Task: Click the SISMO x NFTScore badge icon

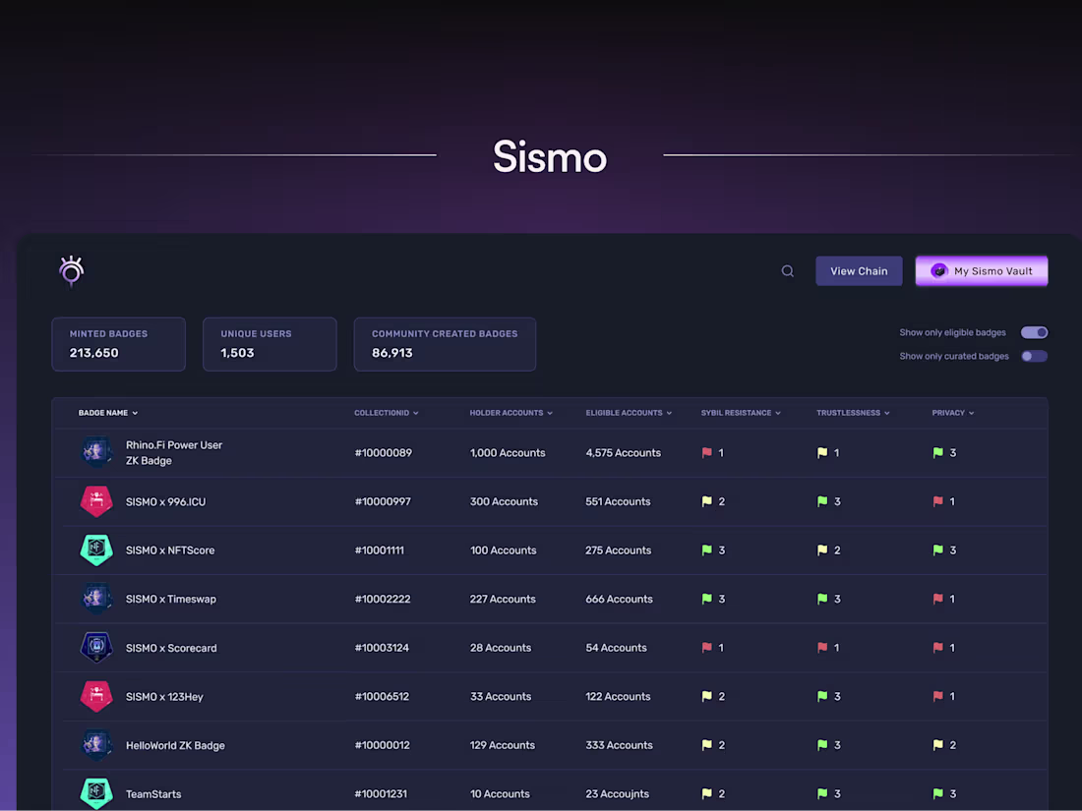Action: click(95, 550)
